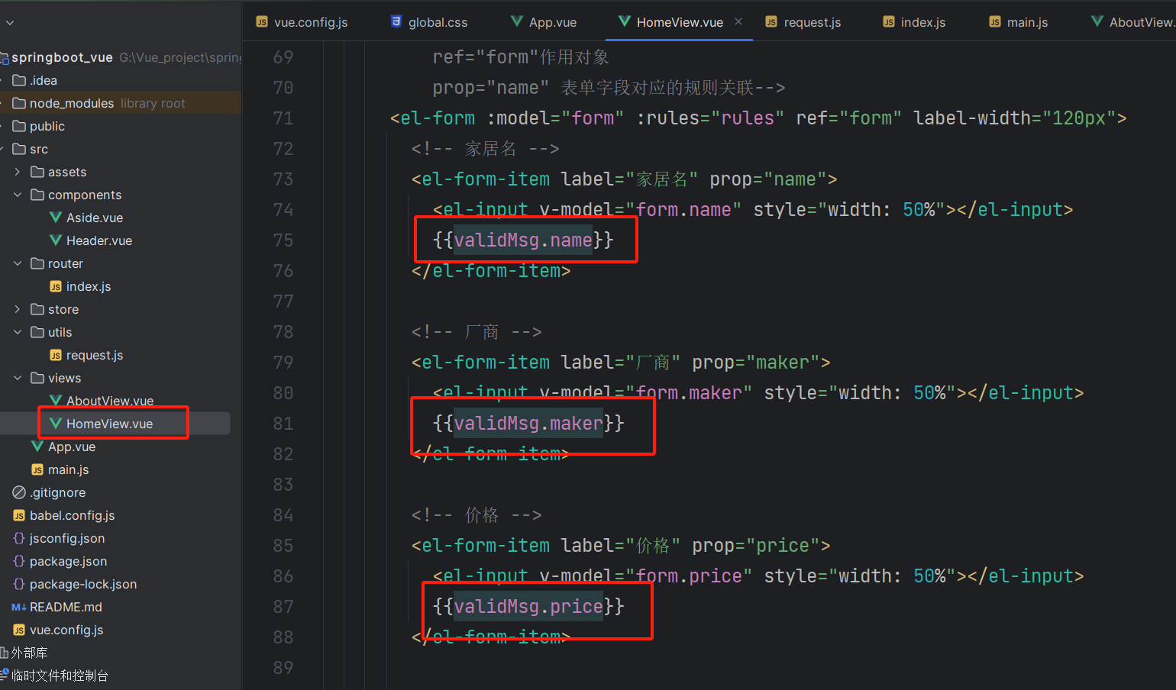Click the JS icon on main.js tab
Image resolution: width=1176 pixels, height=690 pixels.
tap(995, 22)
